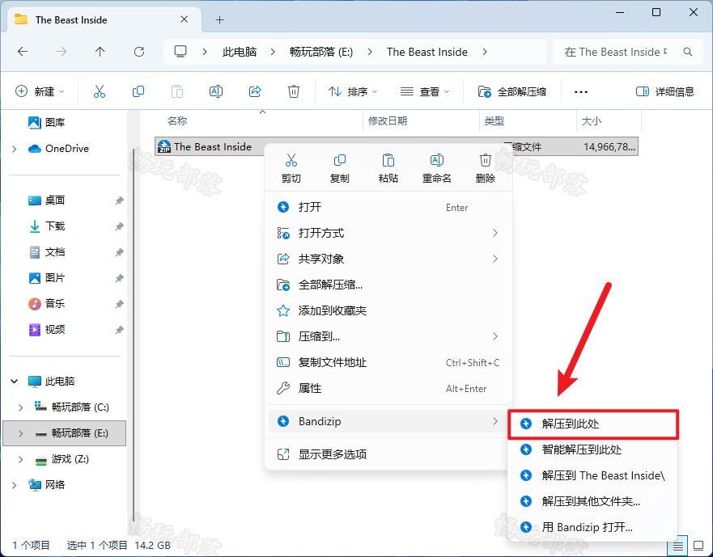This screenshot has width=713, height=557.
Task: Expand the 网络 tree node
Action: pyautogui.click(x=14, y=485)
